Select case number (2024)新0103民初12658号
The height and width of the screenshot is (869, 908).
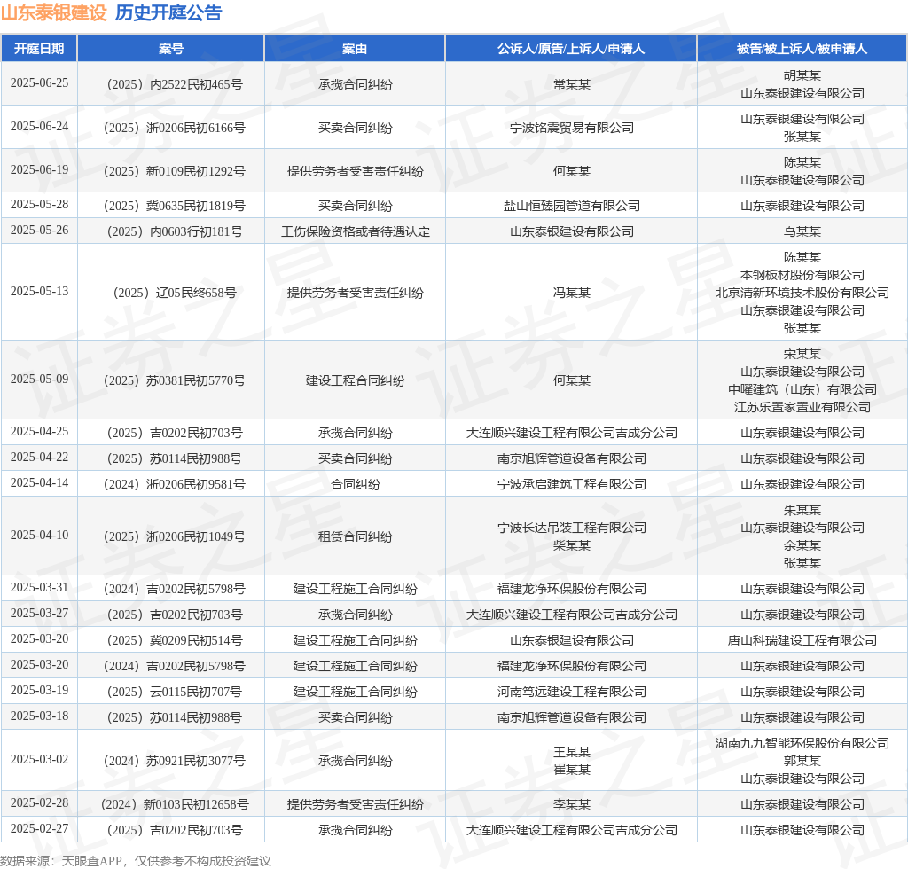[x=175, y=805]
